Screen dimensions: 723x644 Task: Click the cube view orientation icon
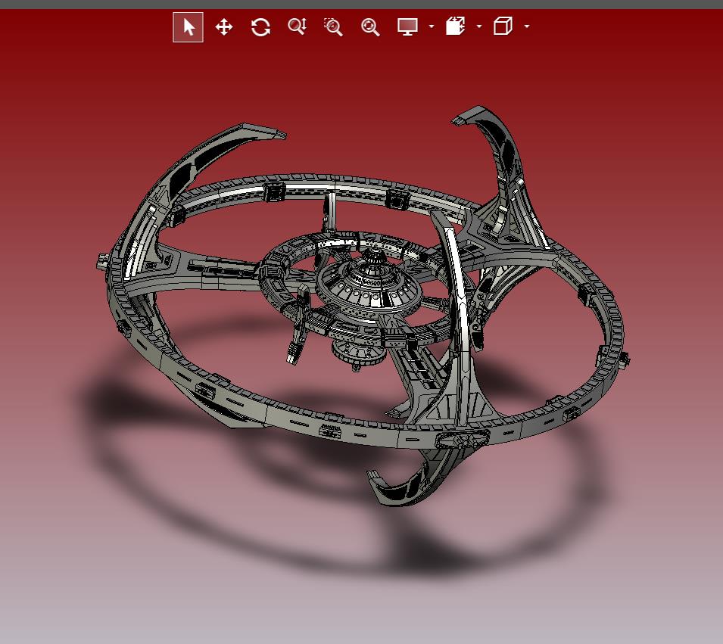503,26
